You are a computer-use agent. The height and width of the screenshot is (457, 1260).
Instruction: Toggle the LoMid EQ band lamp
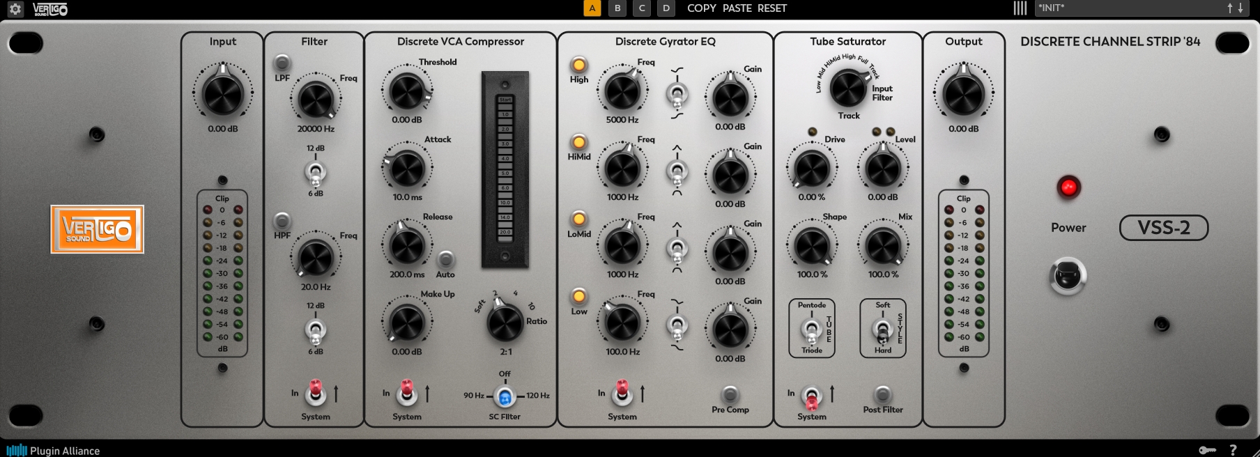pyautogui.click(x=579, y=219)
